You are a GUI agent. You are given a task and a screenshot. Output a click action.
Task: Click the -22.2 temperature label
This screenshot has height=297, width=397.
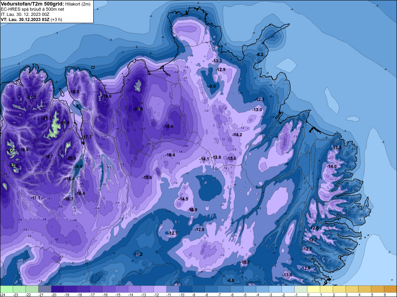click(13, 165)
